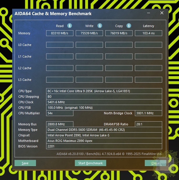The height and width of the screenshot is (180, 179).
Task: Select the Memory Write result field
Action: coord(89,33)
